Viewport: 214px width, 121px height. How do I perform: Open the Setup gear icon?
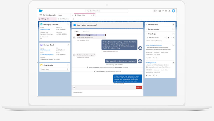click(166, 11)
